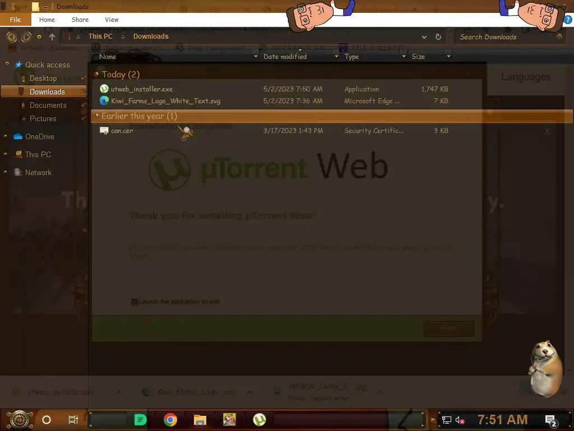The width and height of the screenshot is (574, 431).
Task: Expand the This PC tree node
Action: (x=6, y=154)
